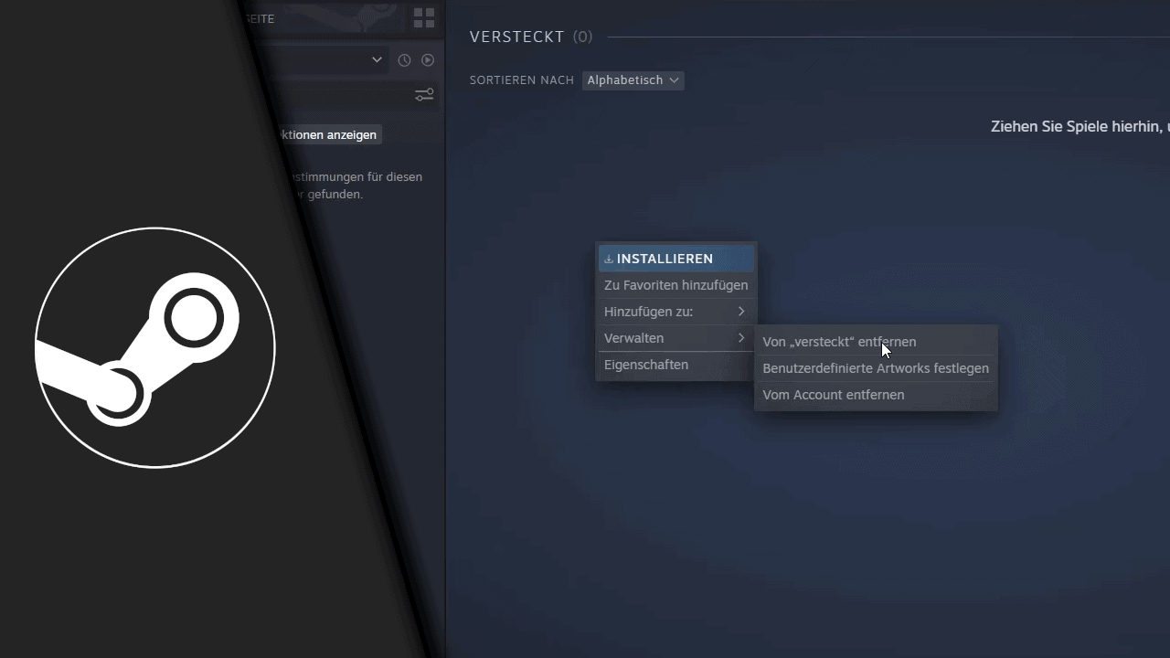Screen dimensions: 1170x658
Task: Click the grid view icon
Action: point(423,17)
